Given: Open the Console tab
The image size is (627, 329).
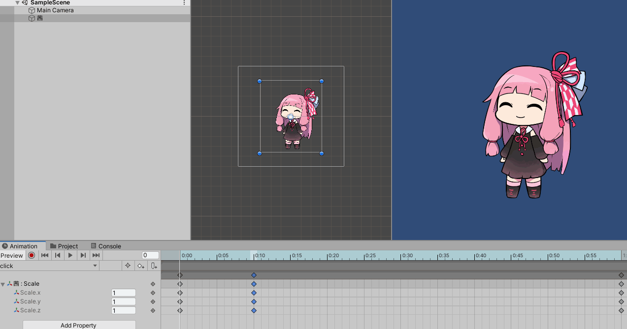Looking at the screenshot, I should (x=106, y=246).
